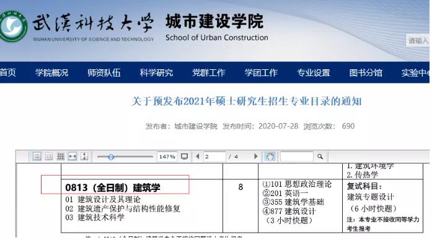Image resolution: width=432 pixels, height=240 pixels.
Task: Click the magnifier search icon
Action: 320,156
